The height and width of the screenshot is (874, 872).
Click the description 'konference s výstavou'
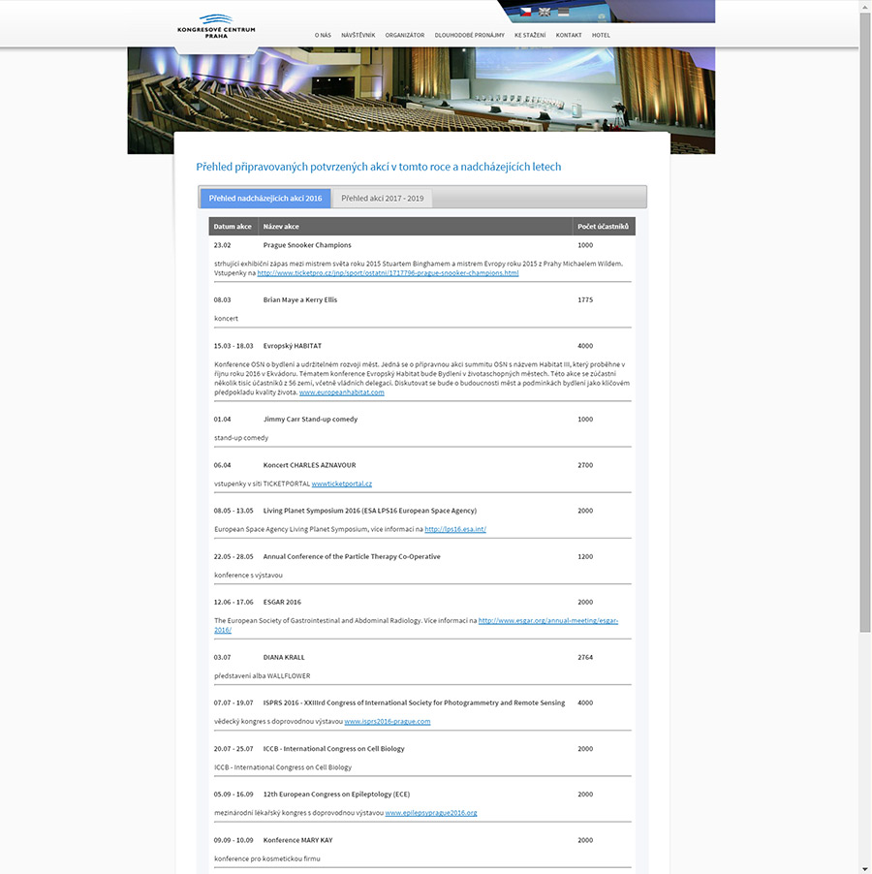248,576
